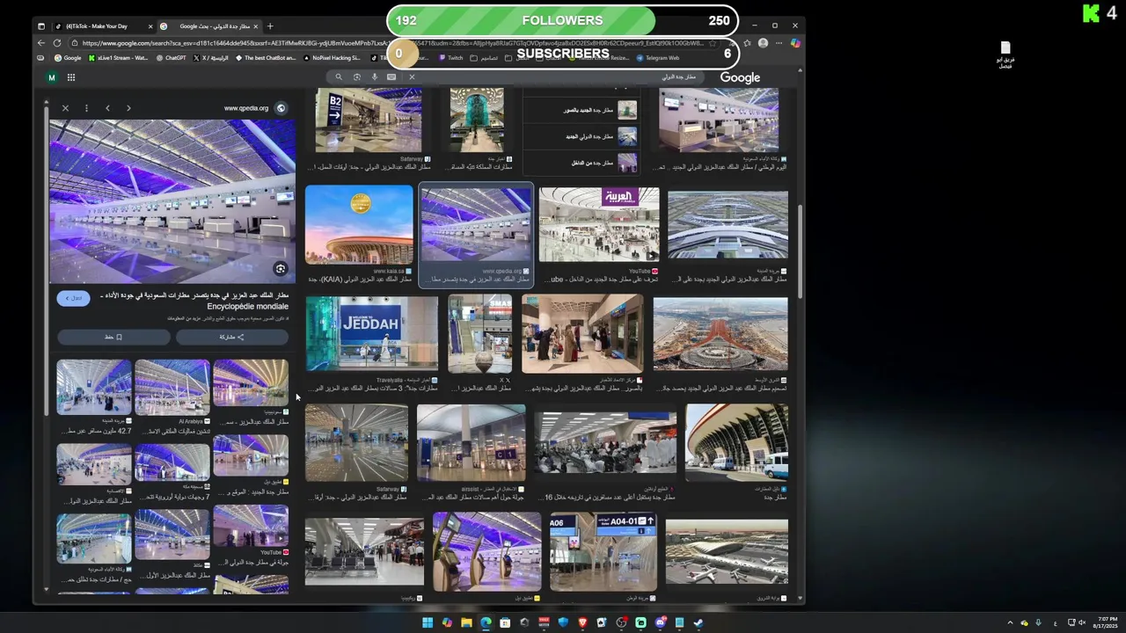Image resolution: width=1126 pixels, height=633 pixels.
Task: Open Microsoft Edge from taskbar
Action: click(x=486, y=622)
